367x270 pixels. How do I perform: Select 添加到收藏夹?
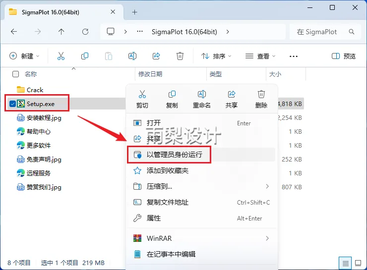201,170
